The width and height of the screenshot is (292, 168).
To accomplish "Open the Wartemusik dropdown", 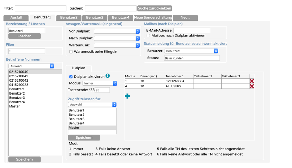I will (117, 45).
